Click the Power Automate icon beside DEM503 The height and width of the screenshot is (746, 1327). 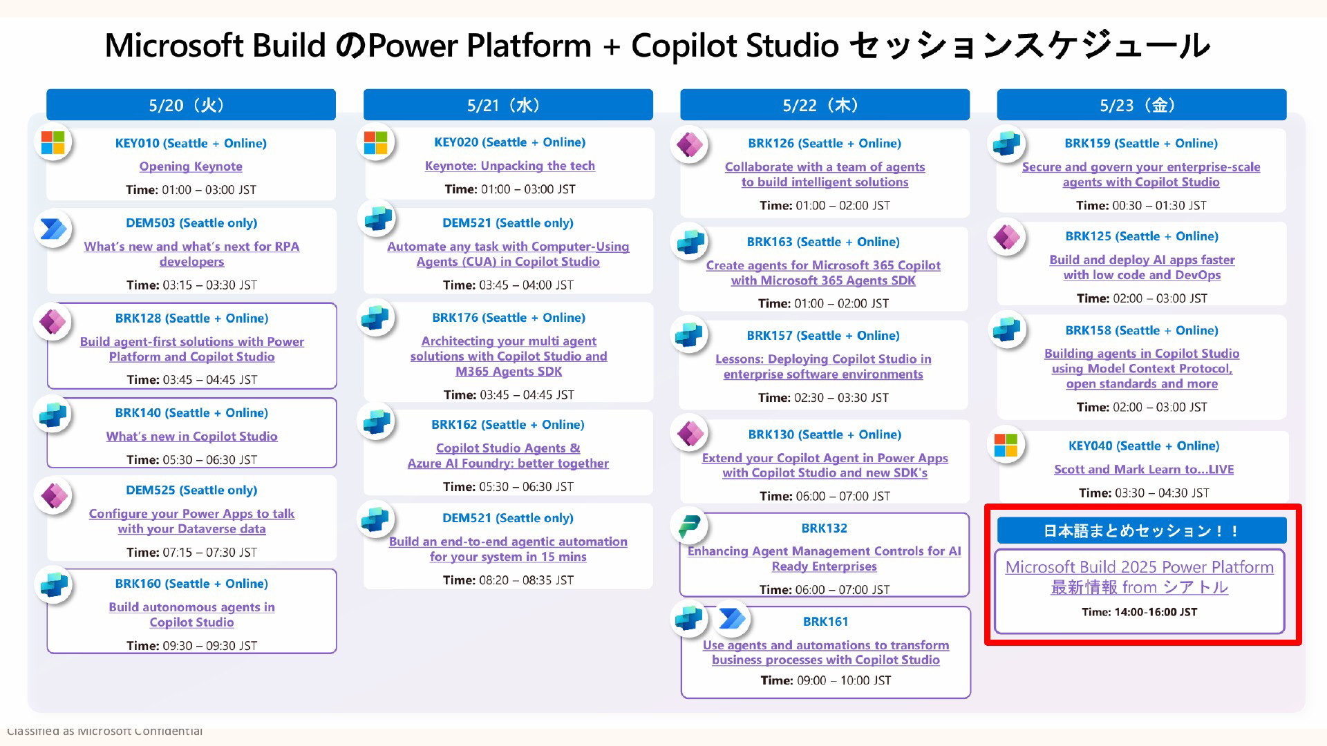point(53,229)
